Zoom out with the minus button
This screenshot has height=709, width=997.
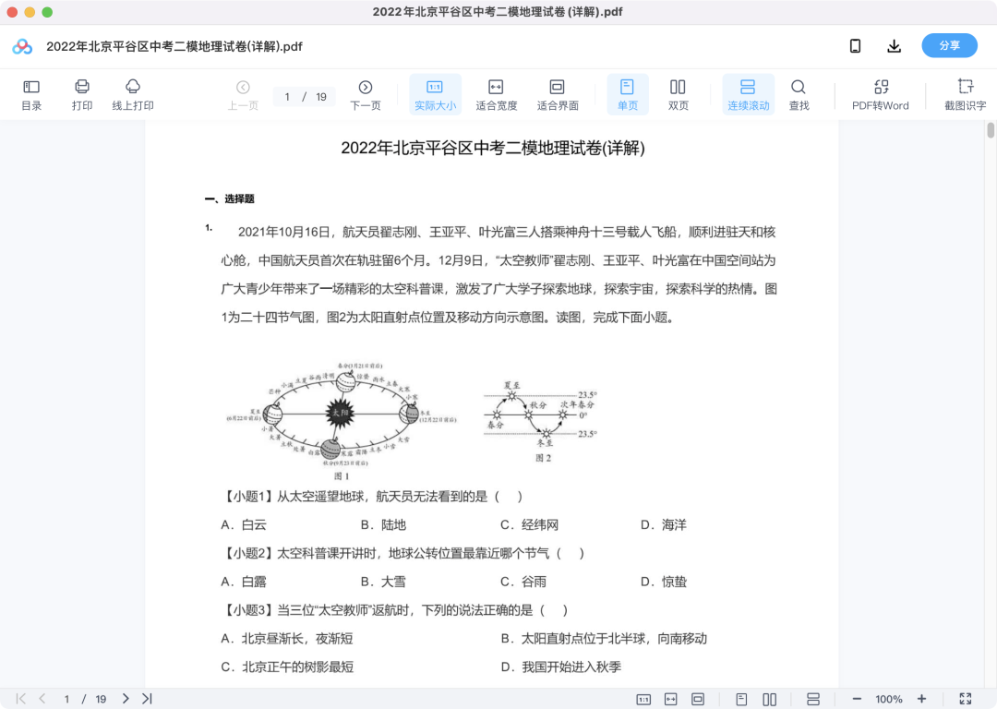(x=857, y=699)
